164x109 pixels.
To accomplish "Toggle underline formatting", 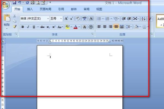I will click(x=34, y=27).
